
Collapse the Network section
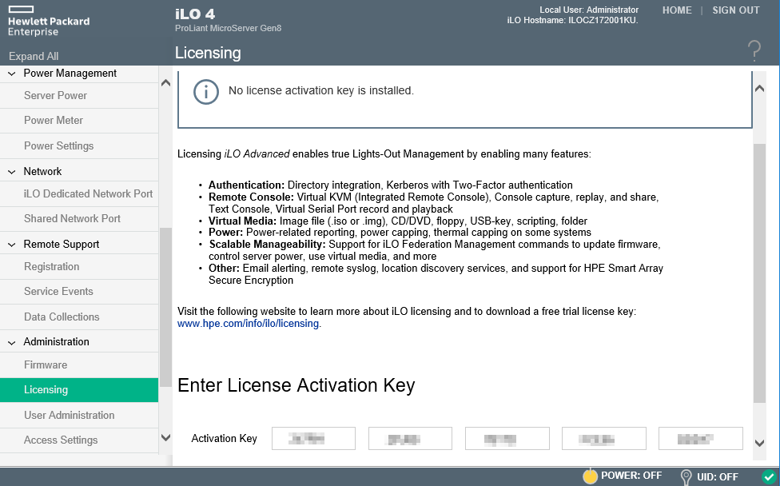click(12, 172)
